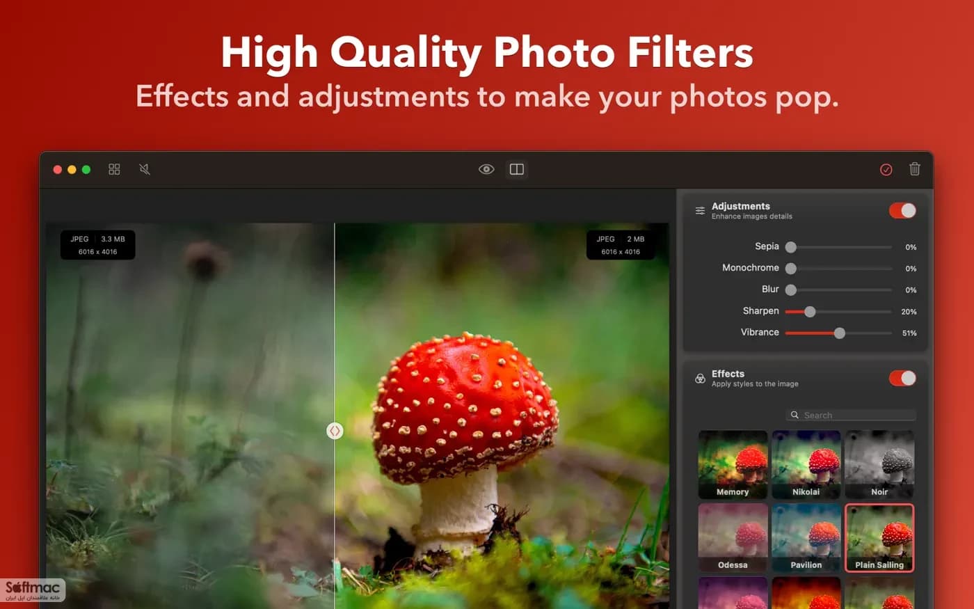
Task: Apply the Memory effect thumbnail
Action: (x=733, y=464)
